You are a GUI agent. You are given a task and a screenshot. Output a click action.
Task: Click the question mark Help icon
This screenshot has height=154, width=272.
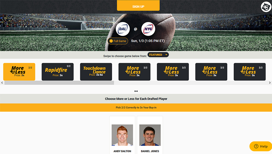256,146
